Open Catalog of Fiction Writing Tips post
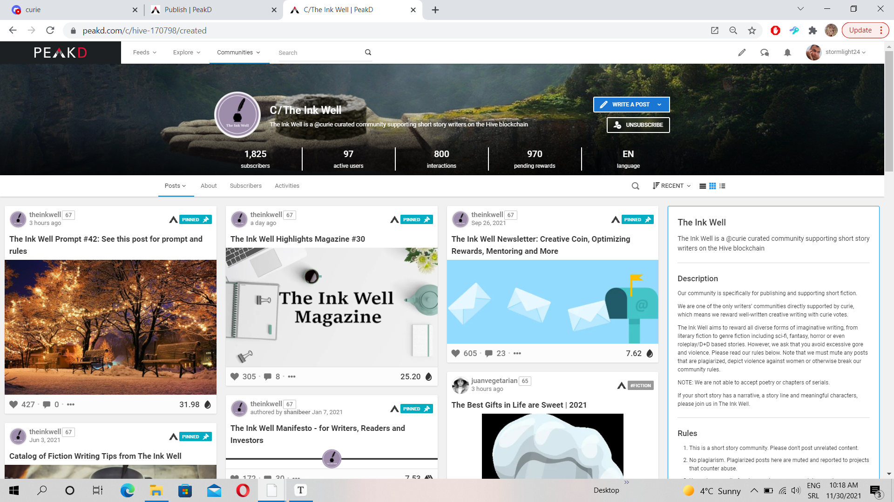The height and width of the screenshot is (502, 894). (x=95, y=456)
